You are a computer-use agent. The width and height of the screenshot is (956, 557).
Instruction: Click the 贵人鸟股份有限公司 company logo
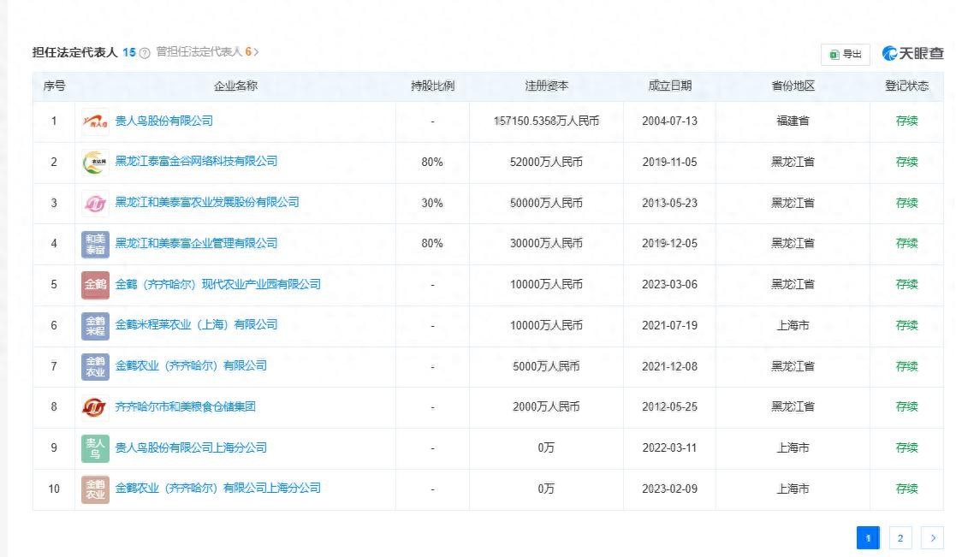point(95,121)
